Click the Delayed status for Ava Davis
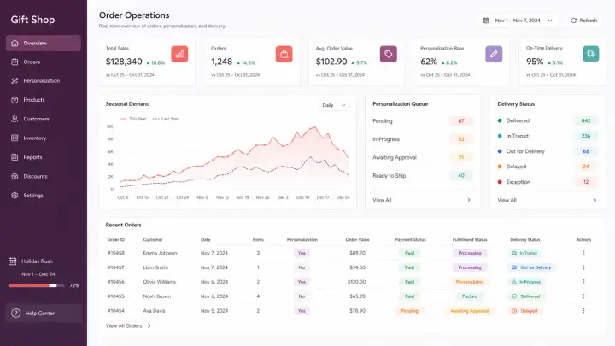The width and height of the screenshot is (615, 346). [x=524, y=311]
